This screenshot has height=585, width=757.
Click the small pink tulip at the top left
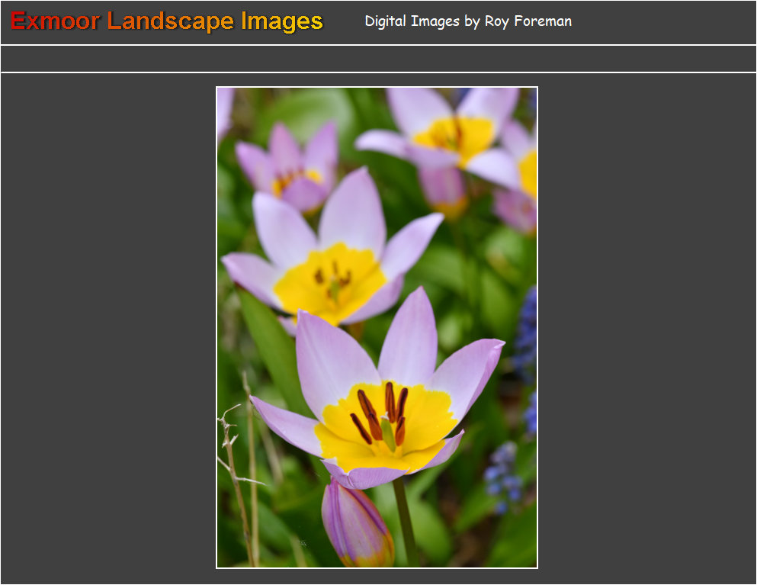(x=293, y=169)
